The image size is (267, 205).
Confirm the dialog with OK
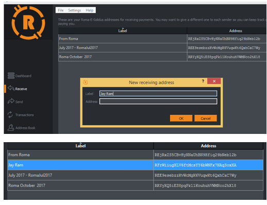coord(181,118)
